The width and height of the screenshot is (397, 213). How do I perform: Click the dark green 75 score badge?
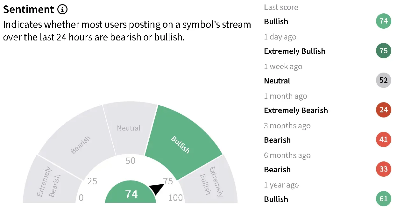pyautogui.click(x=384, y=51)
